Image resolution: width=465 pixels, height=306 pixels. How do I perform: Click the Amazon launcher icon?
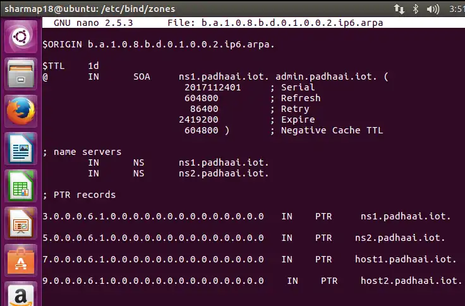click(21, 295)
